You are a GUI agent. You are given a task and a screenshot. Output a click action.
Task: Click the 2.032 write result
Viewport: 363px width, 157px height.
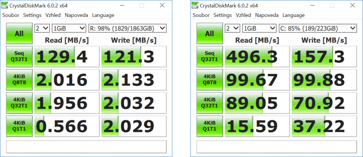[x=134, y=103]
